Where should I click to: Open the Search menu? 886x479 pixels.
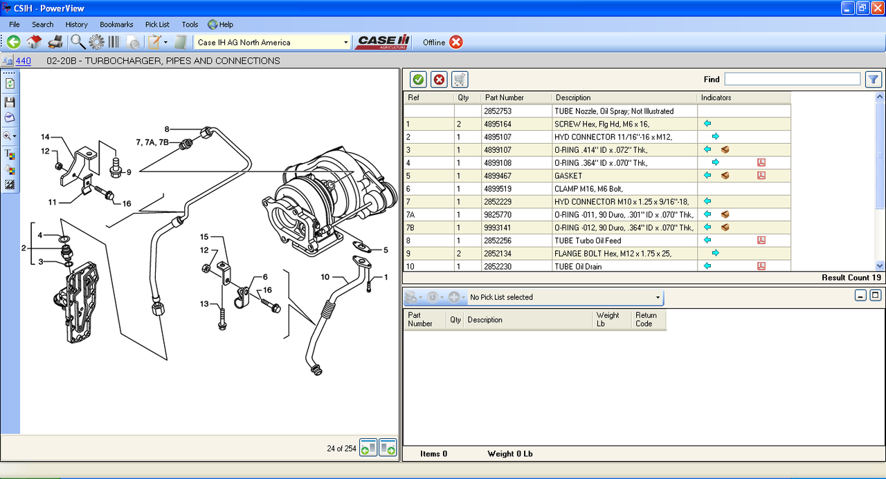pos(42,24)
